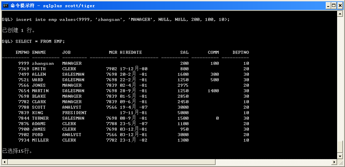Click the EMPNO column header text

22,52
